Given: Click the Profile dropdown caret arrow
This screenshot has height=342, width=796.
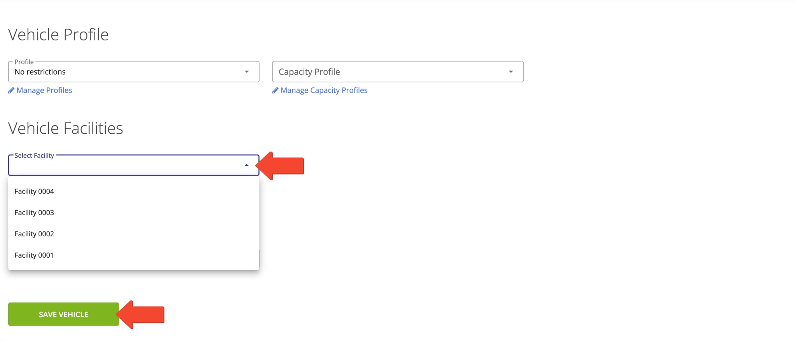Looking at the screenshot, I should (x=246, y=72).
